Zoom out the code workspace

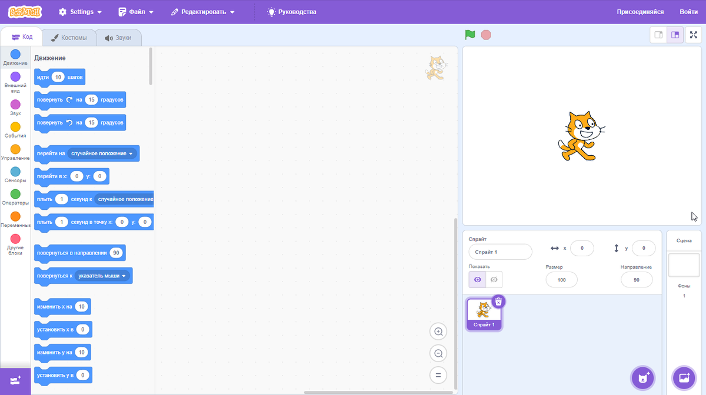click(x=438, y=353)
